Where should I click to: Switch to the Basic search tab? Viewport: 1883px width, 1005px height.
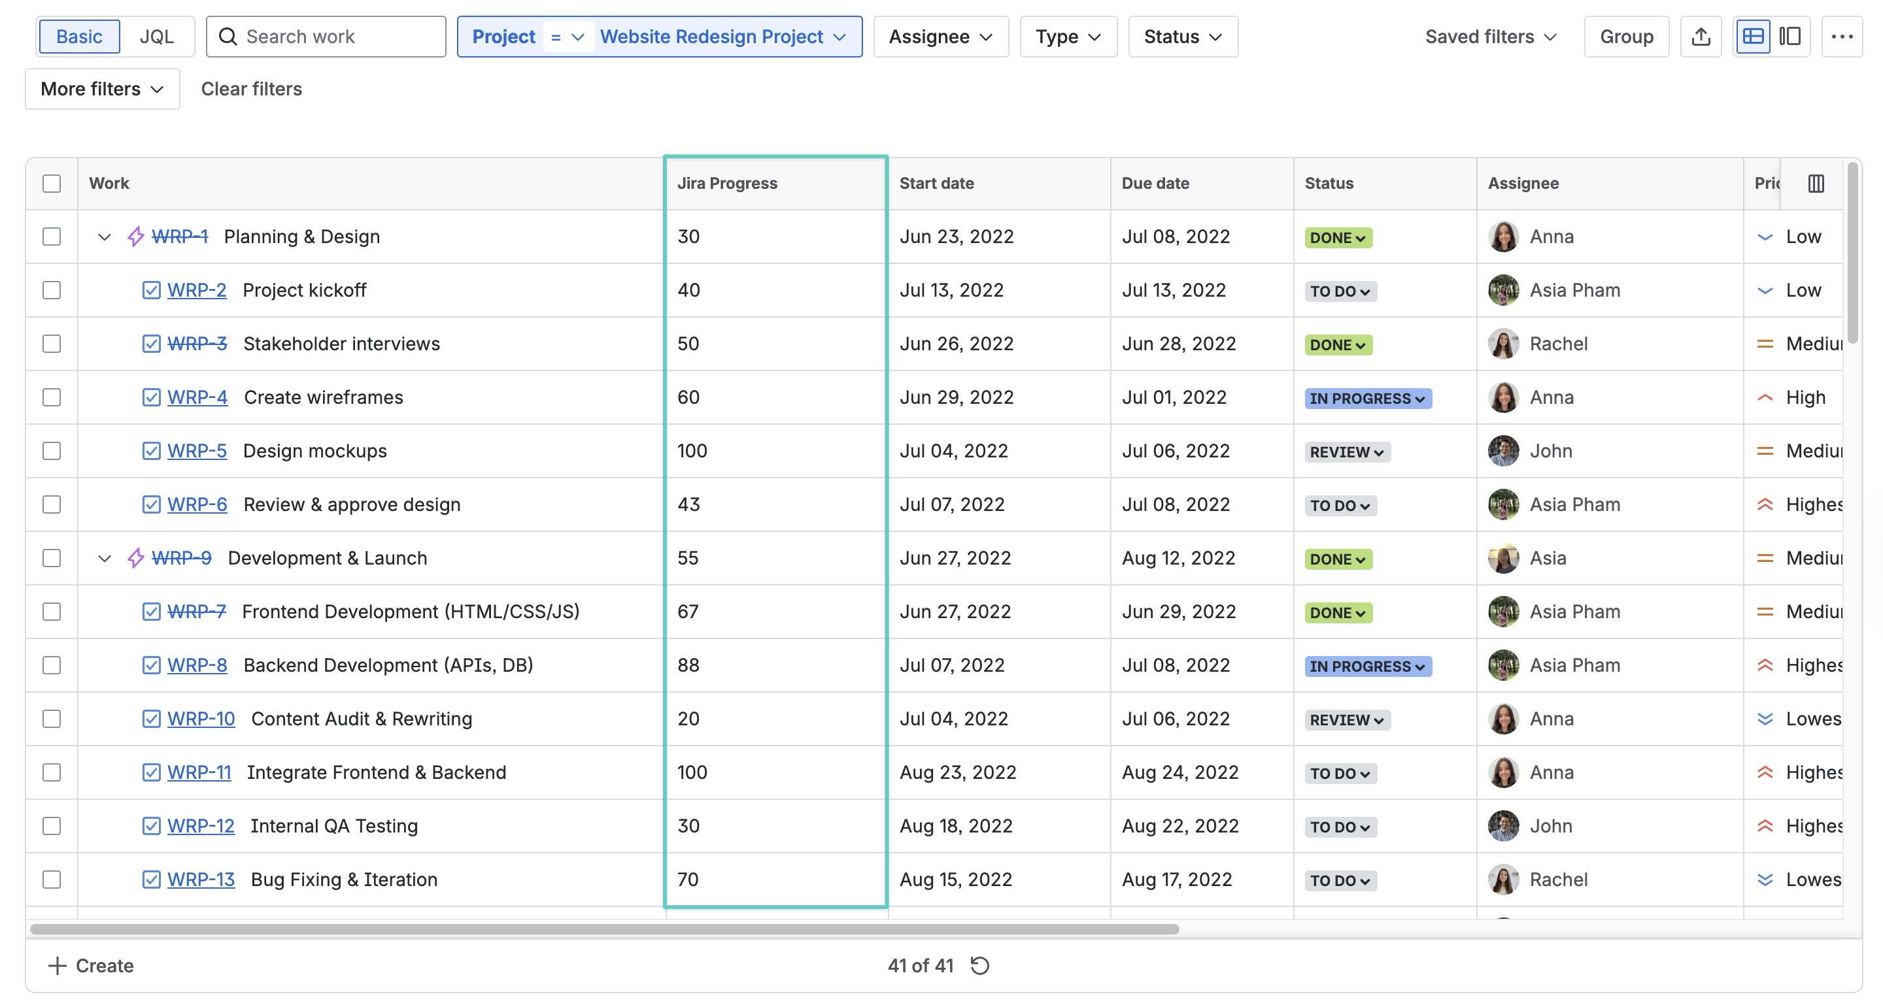(79, 37)
